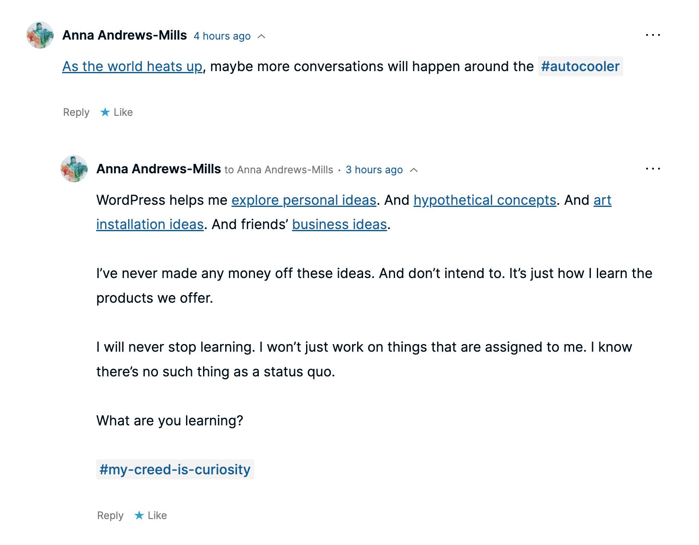Viewport: 699px width, 545px height.
Task: Click Anna Andrews-Mills avatar on first comment
Action: 40,35
